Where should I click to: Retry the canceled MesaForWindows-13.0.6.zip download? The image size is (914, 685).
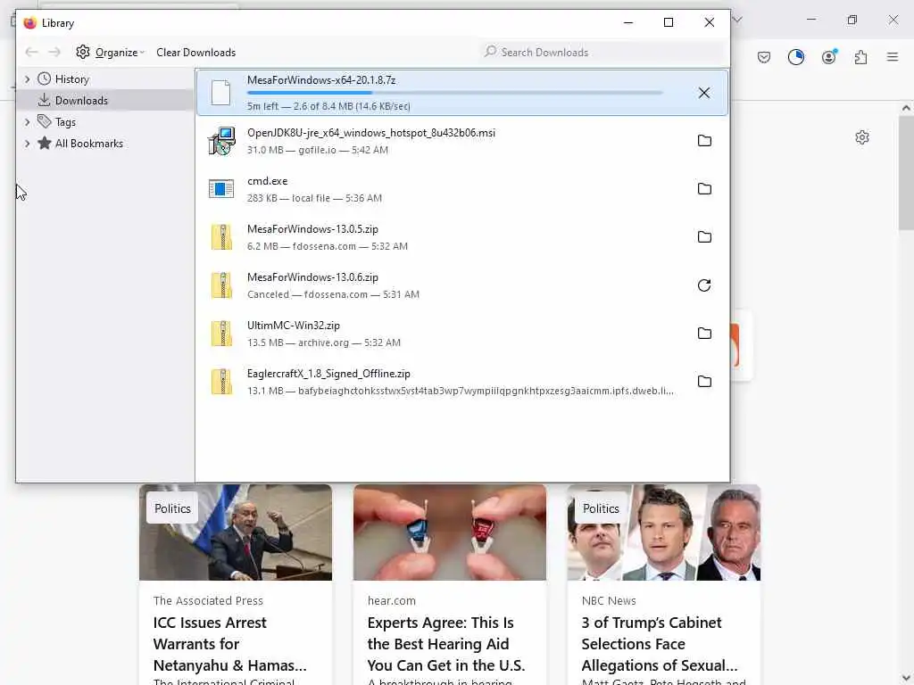coord(704,285)
